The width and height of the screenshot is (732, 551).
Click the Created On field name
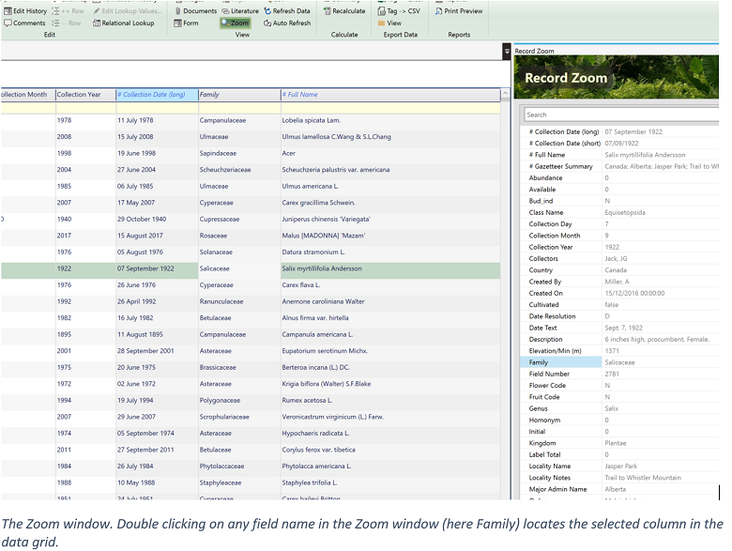pyautogui.click(x=546, y=293)
